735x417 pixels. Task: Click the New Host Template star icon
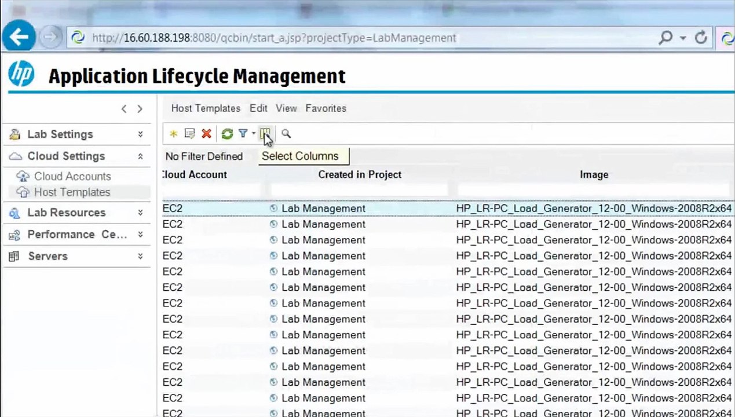(x=173, y=134)
